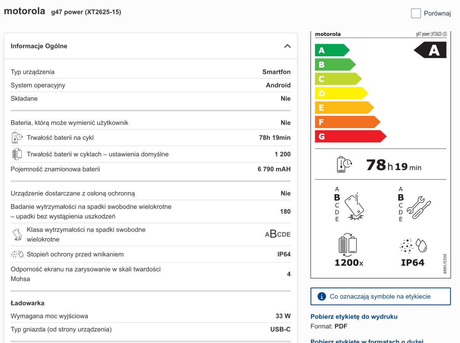The image size is (460, 343).
Task: Click the green B class bar
Action: 335,64
